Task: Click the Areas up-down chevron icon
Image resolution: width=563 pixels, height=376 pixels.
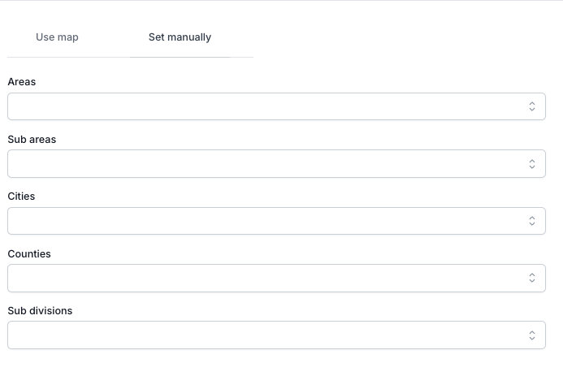Action: click(x=531, y=106)
